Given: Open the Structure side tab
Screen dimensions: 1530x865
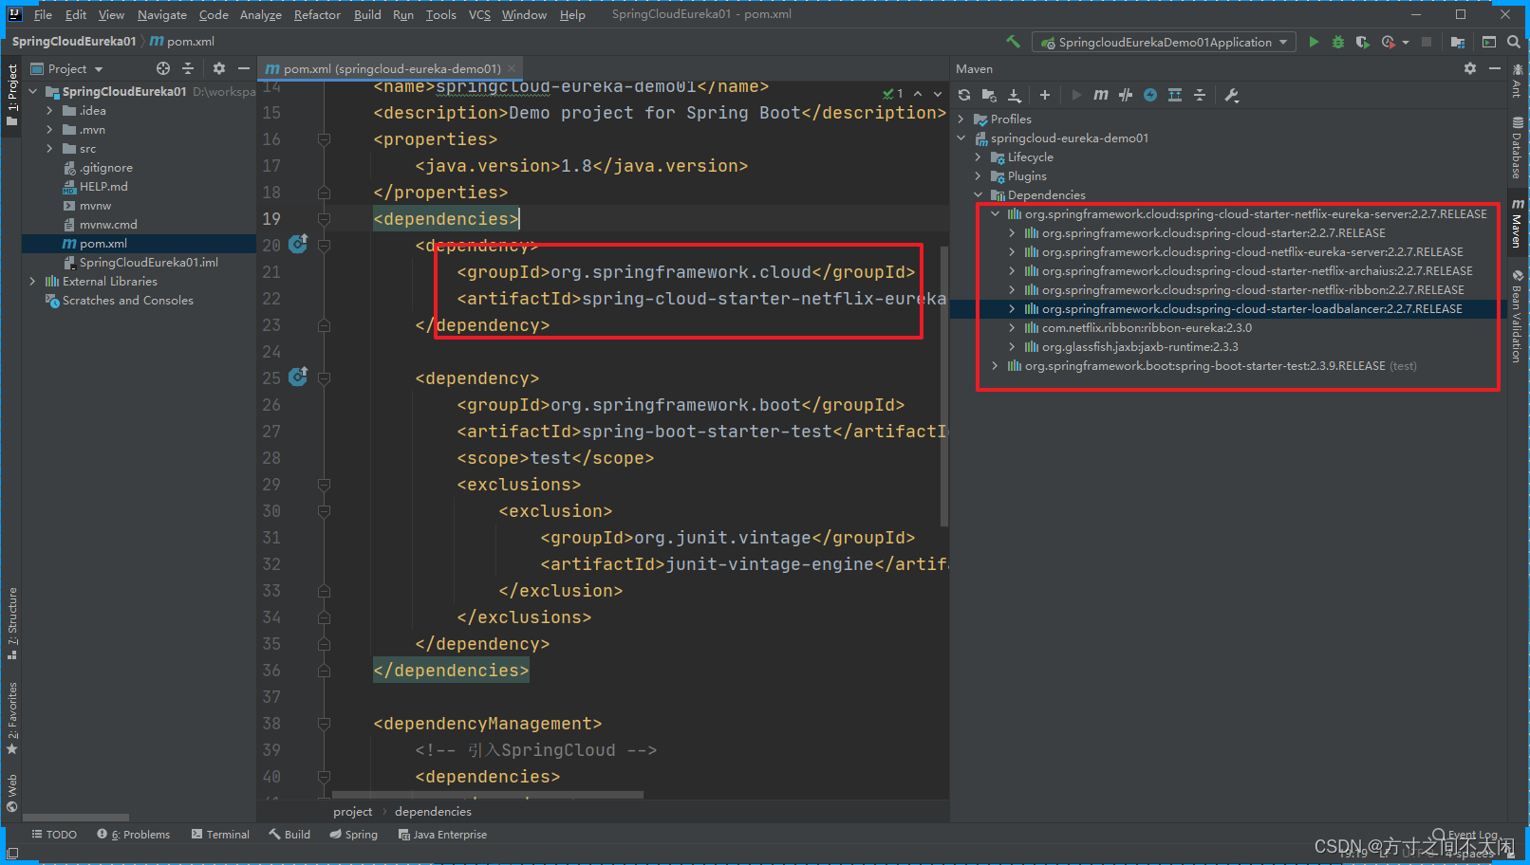Looking at the screenshot, I should click(12, 624).
